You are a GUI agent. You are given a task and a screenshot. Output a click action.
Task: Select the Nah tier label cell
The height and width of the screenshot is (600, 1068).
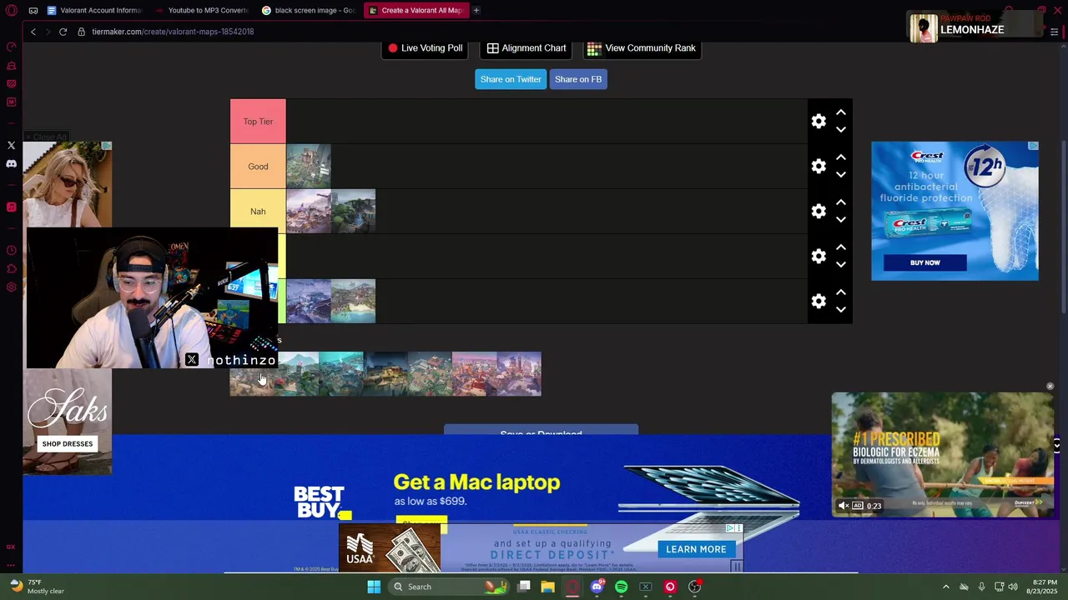(258, 210)
